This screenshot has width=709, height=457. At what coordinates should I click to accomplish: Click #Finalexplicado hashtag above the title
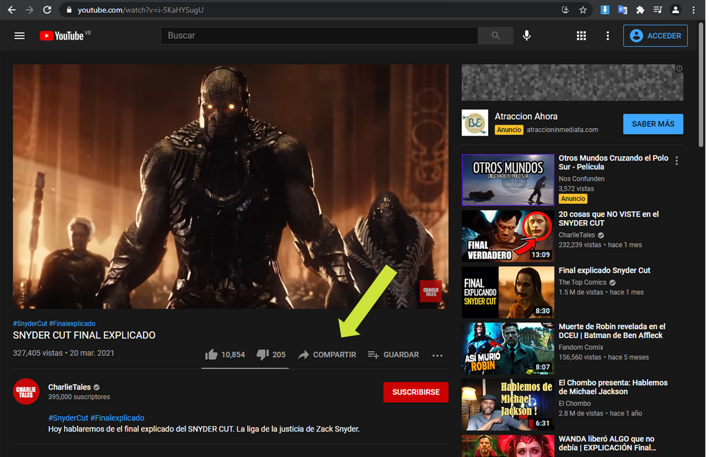pyautogui.click(x=72, y=324)
